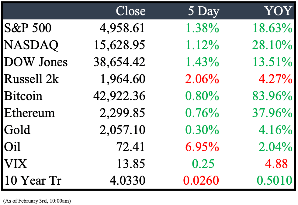Select the Ethereum row label
The height and width of the screenshot is (205, 298).
[29, 113]
